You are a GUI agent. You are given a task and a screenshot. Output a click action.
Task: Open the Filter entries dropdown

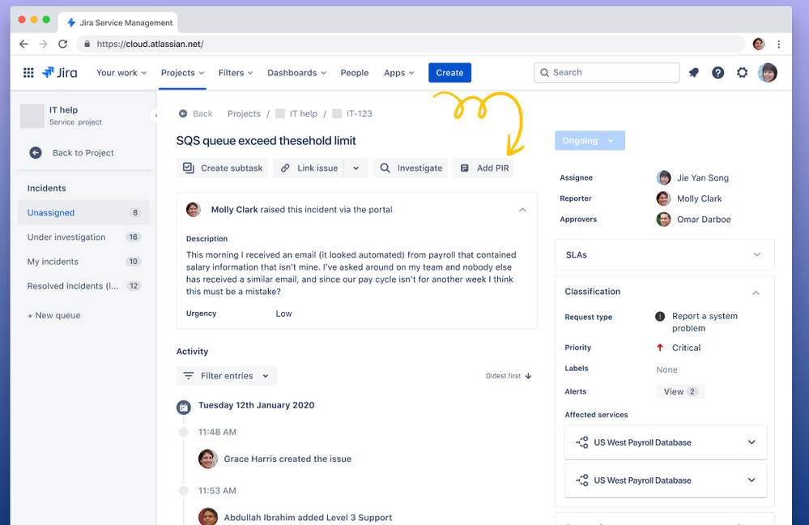[x=227, y=376]
